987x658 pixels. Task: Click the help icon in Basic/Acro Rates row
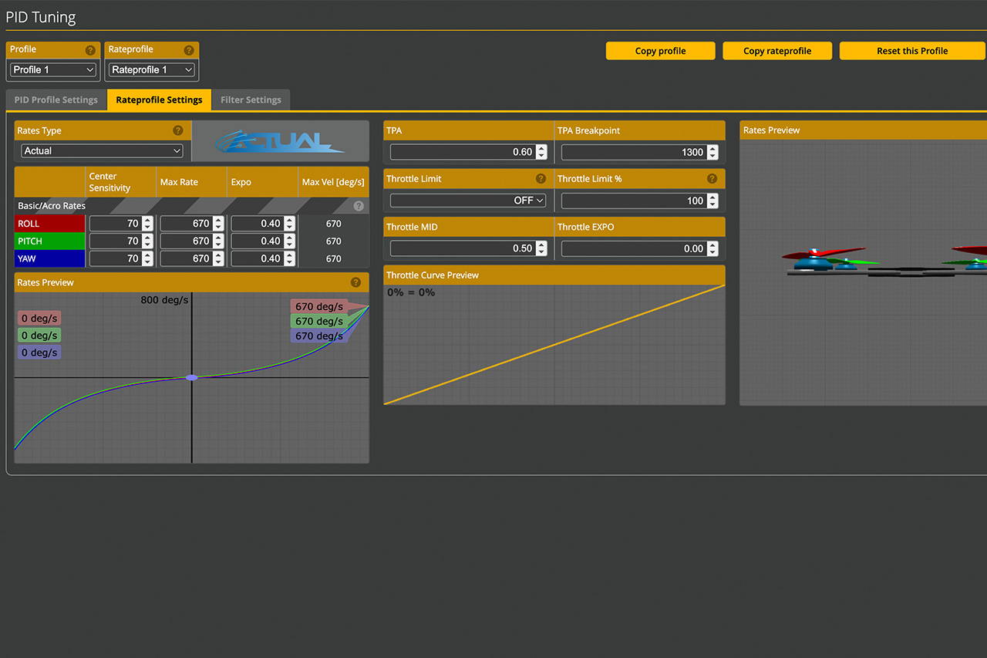point(359,206)
